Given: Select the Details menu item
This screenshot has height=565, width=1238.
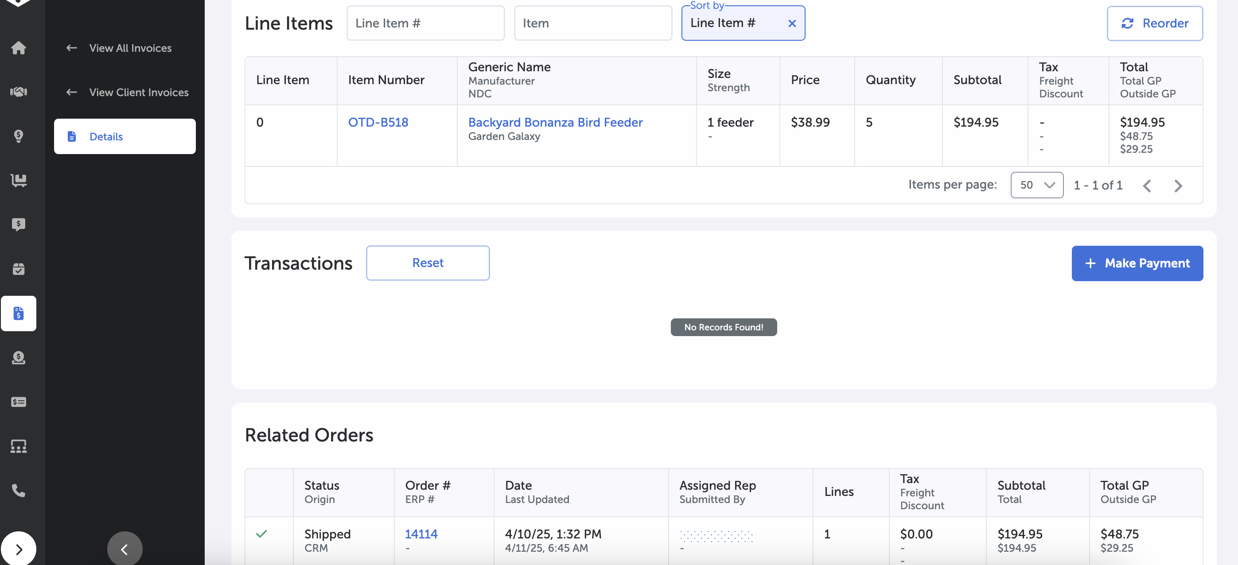Looking at the screenshot, I should coord(125,136).
